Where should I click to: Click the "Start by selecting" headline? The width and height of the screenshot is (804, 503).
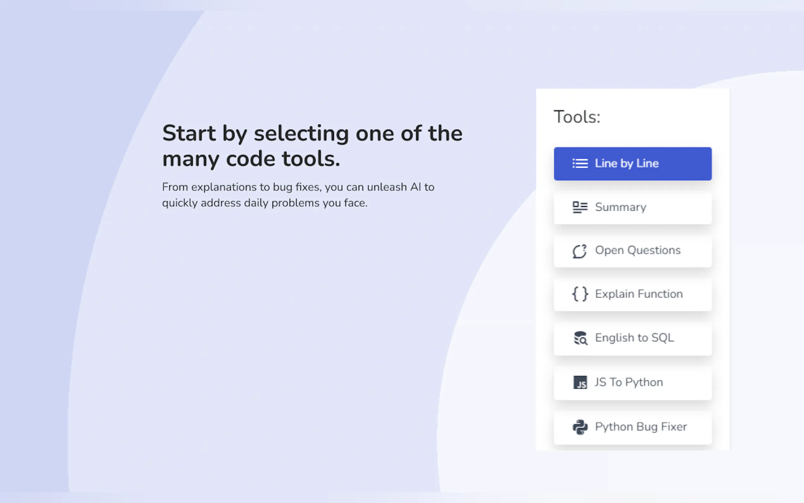pyautogui.click(x=312, y=133)
